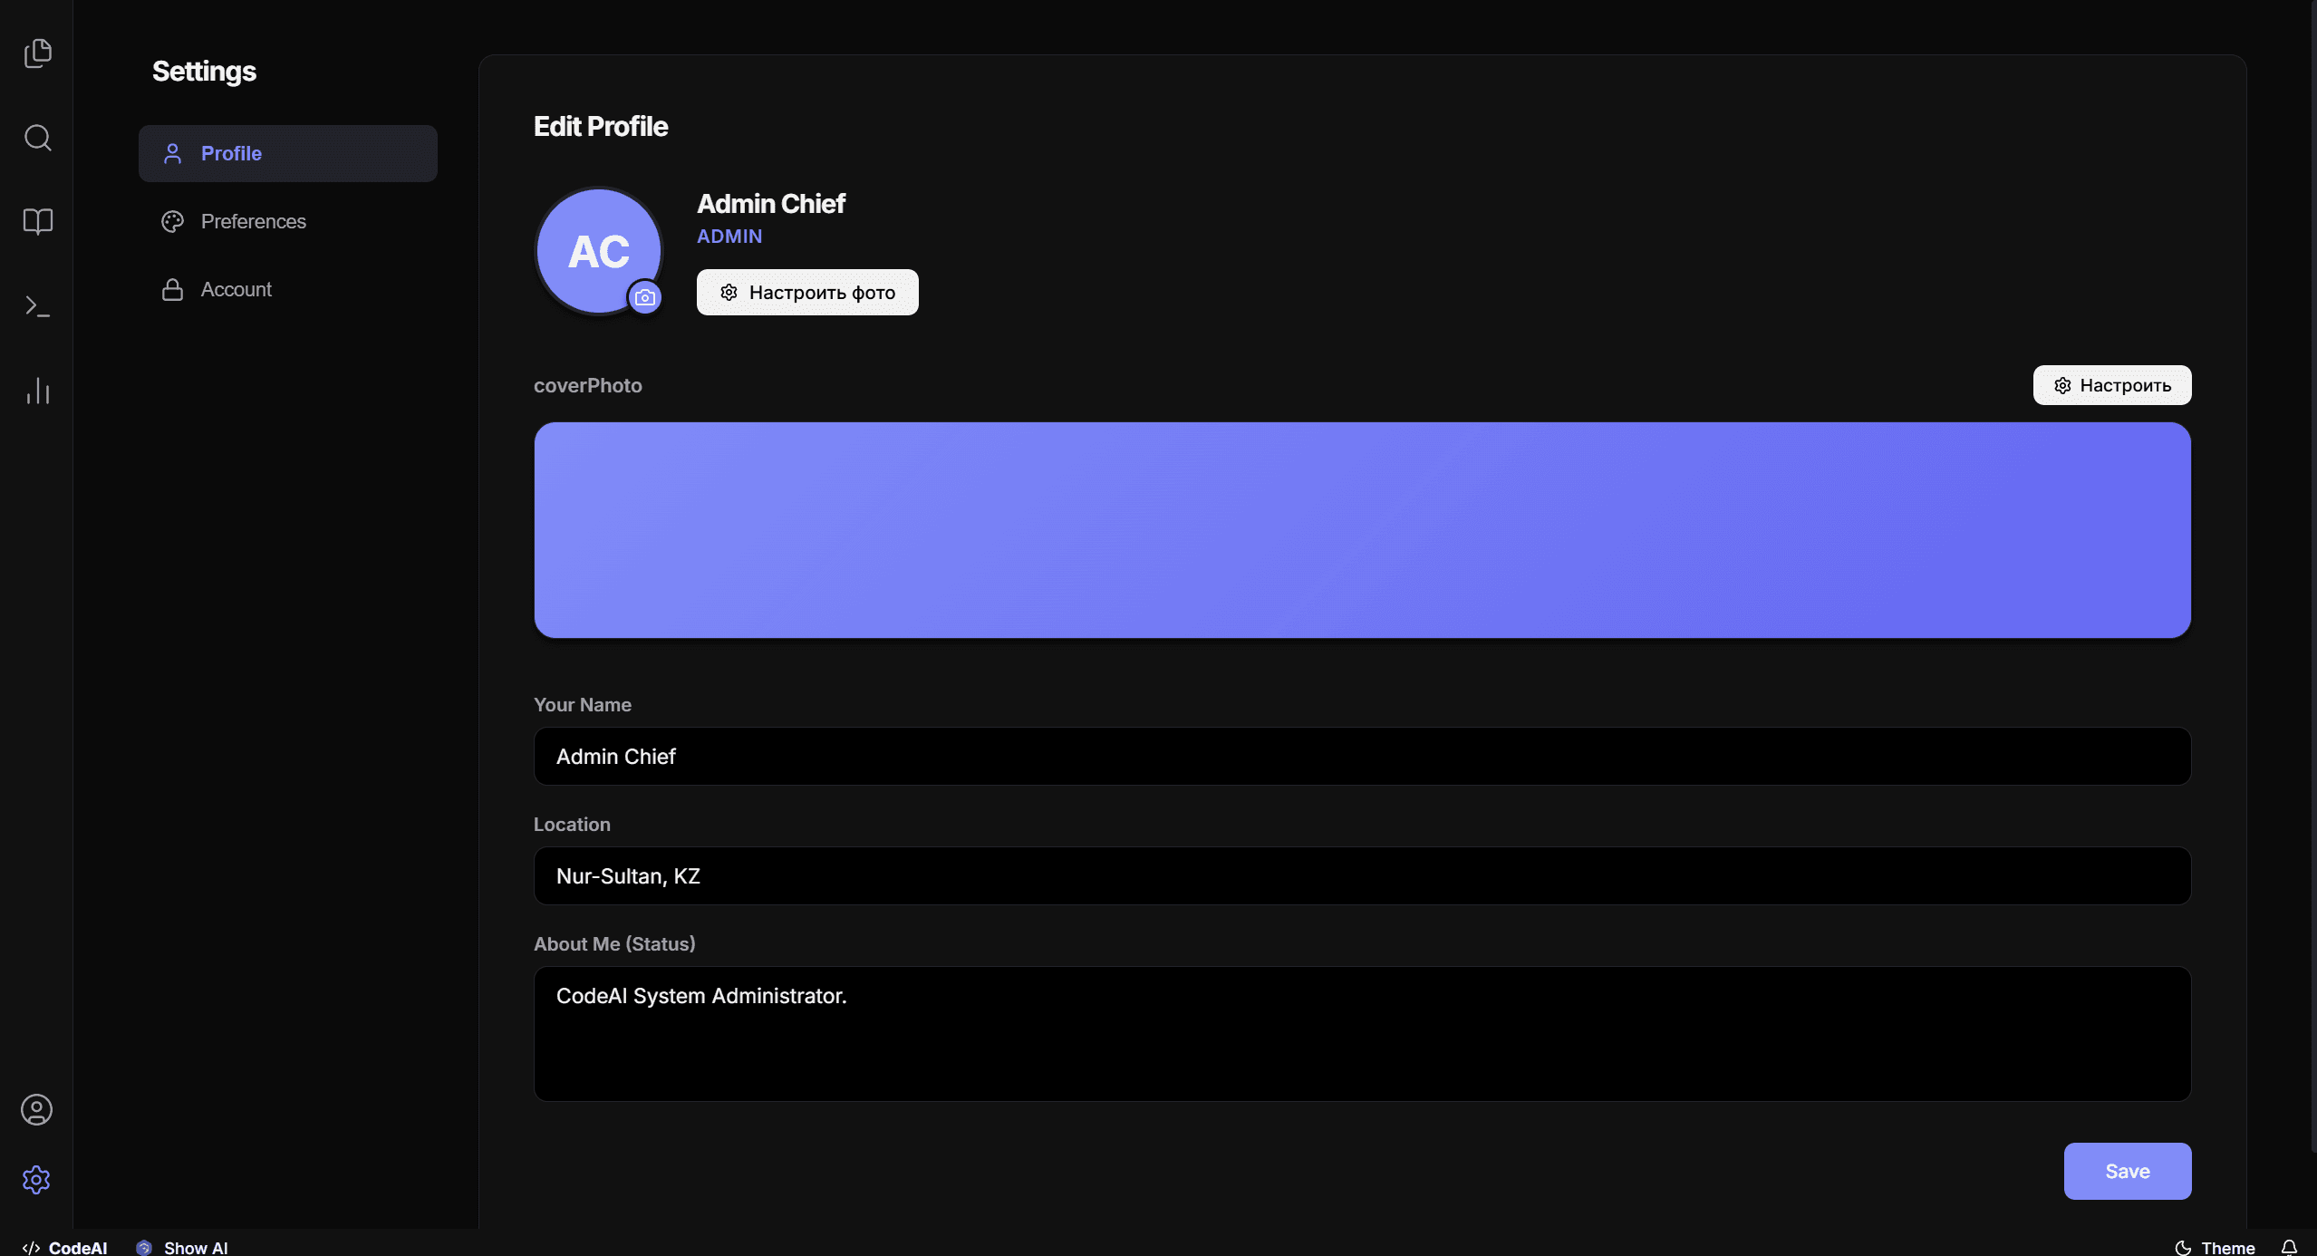The height and width of the screenshot is (1256, 2317).
Task: Click the coverPhoto label
Action: point(588,385)
